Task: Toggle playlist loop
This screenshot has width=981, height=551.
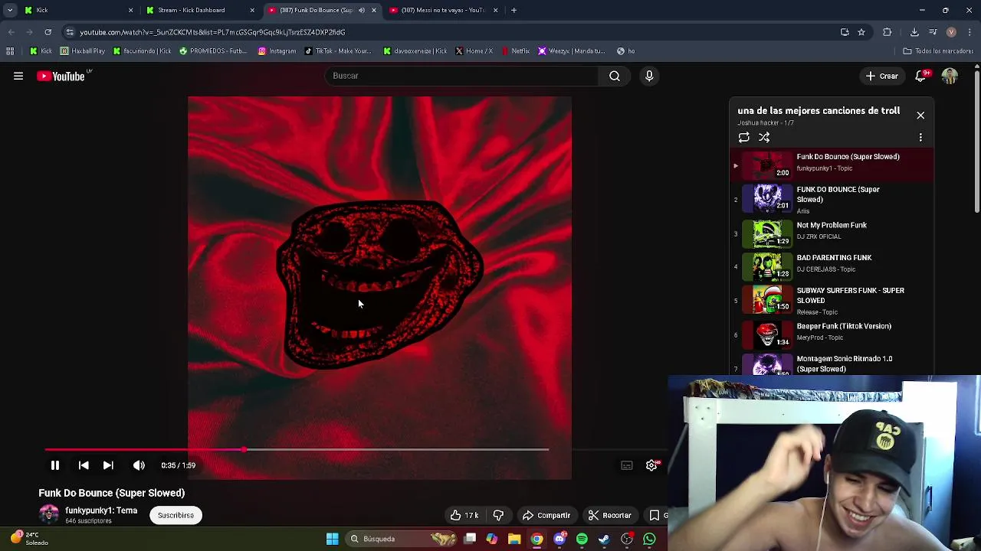Action: coord(744,138)
